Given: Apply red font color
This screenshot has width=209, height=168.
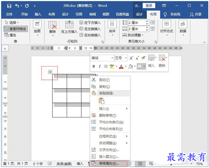Looking at the screenshot, I should (121, 66).
